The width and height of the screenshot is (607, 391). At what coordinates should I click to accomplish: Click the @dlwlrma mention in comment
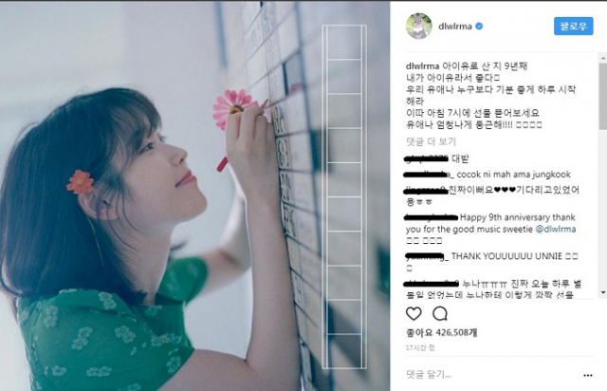pyautogui.click(x=556, y=230)
